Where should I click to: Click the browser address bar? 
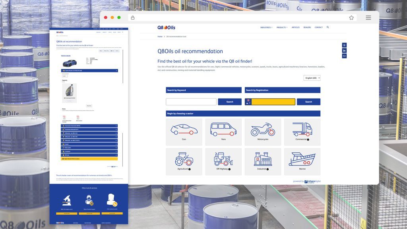tap(242, 17)
